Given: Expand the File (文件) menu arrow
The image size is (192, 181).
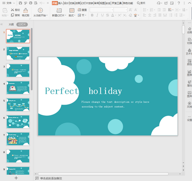Looking at the screenshot, I should pos(14,3).
